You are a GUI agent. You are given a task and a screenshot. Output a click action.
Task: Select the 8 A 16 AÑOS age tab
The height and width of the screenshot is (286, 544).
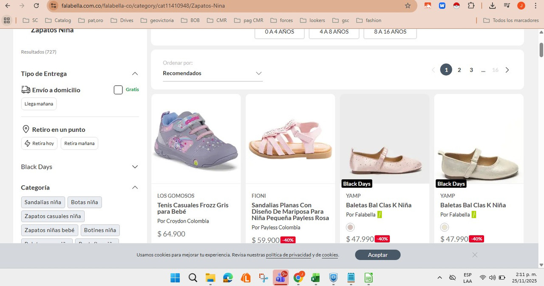coord(390,32)
